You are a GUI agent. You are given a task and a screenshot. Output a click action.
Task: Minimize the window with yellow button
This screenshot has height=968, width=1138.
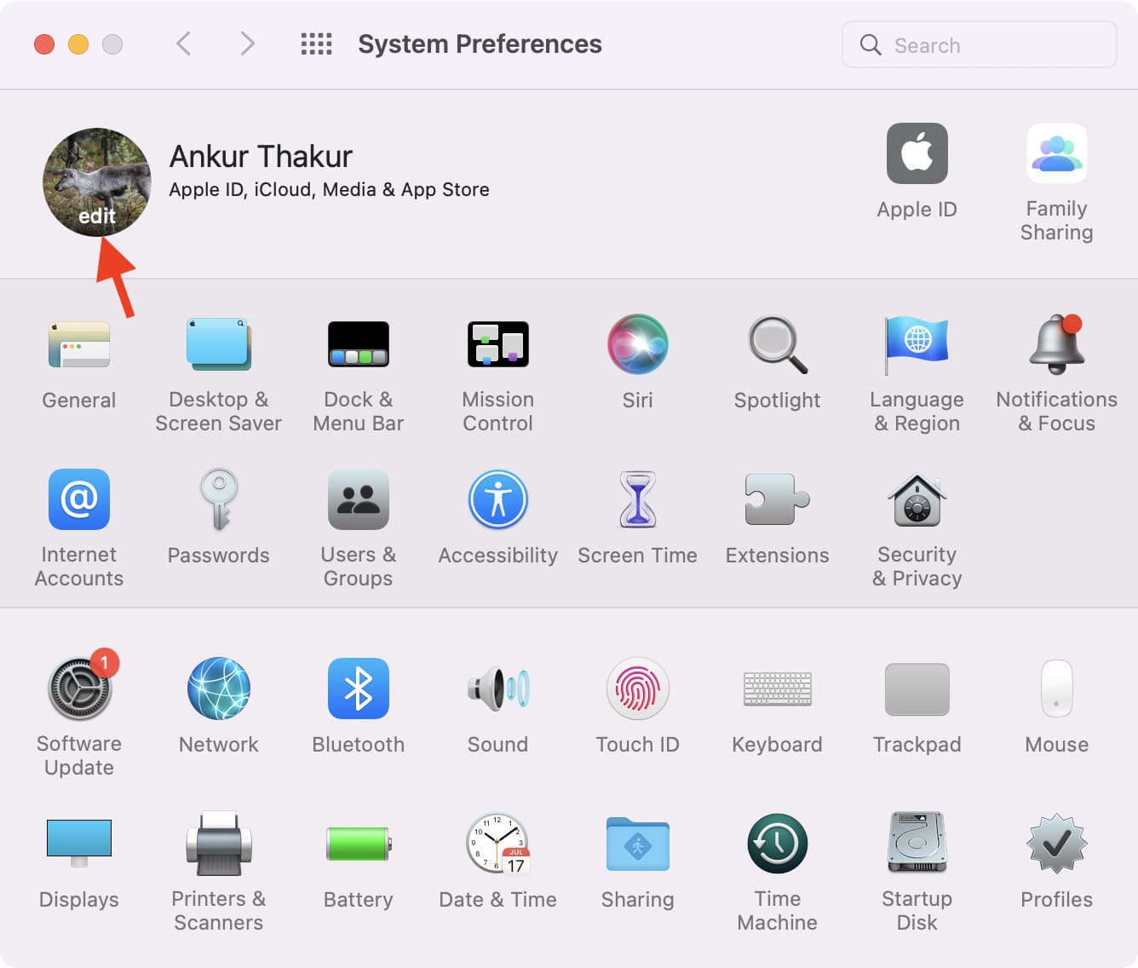coord(78,44)
